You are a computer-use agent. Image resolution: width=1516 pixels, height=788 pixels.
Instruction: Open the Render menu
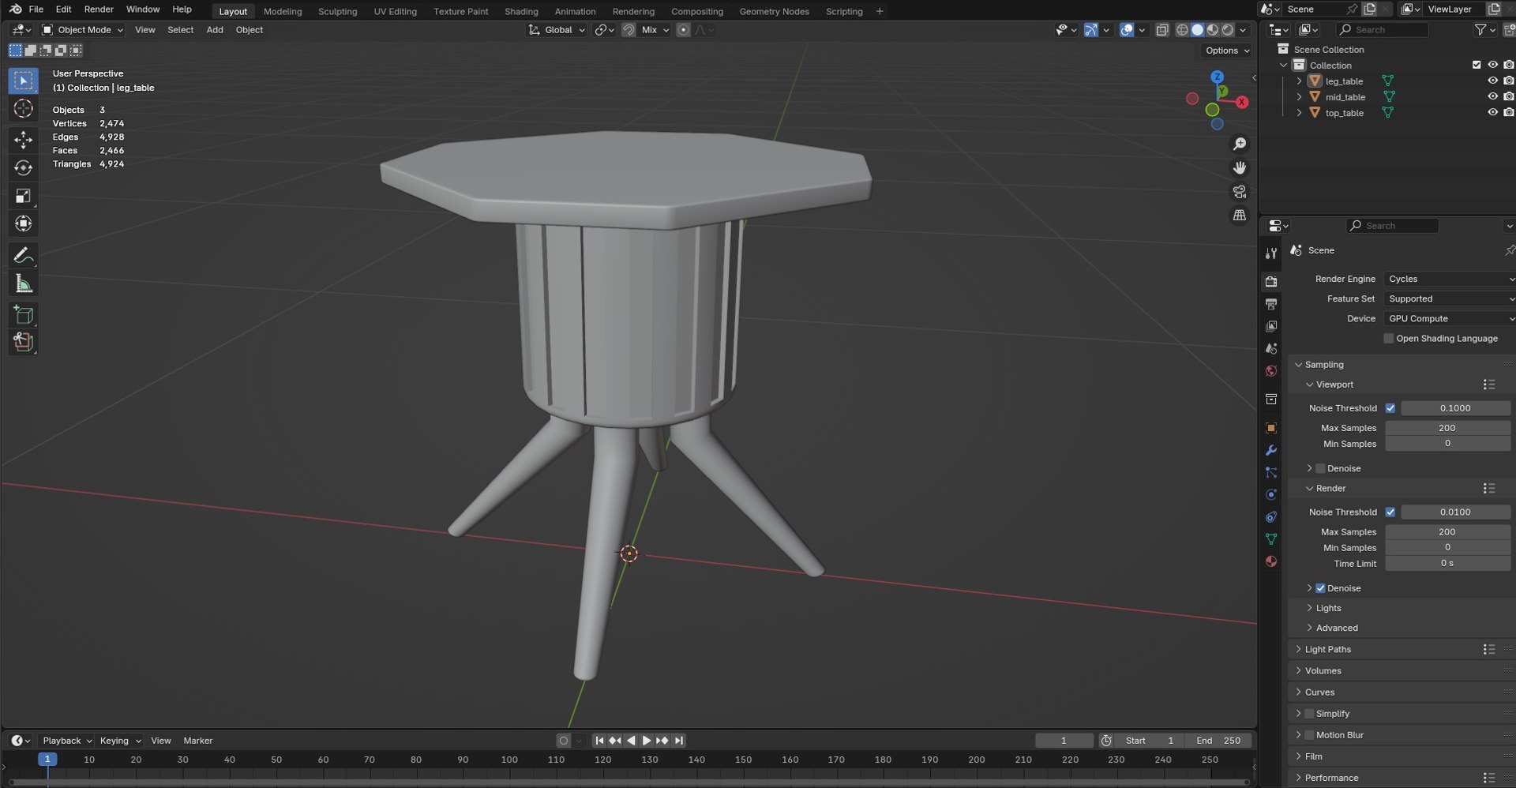click(99, 9)
